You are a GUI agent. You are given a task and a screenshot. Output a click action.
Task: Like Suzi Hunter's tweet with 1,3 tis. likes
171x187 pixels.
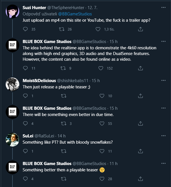point(98,29)
